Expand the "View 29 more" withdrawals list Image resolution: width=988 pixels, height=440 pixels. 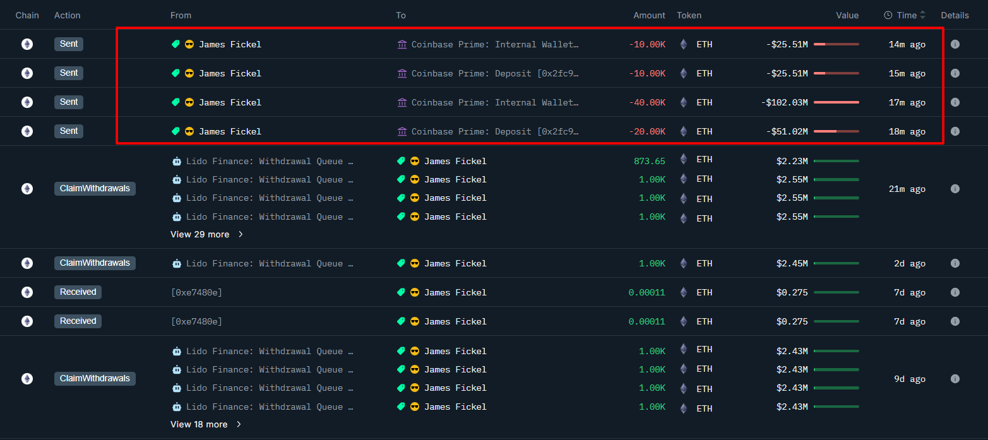[206, 234]
